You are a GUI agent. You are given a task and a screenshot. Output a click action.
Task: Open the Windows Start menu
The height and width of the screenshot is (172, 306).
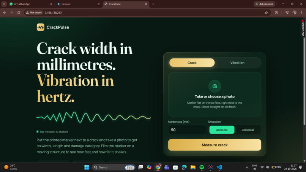click(x=87, y=167)
